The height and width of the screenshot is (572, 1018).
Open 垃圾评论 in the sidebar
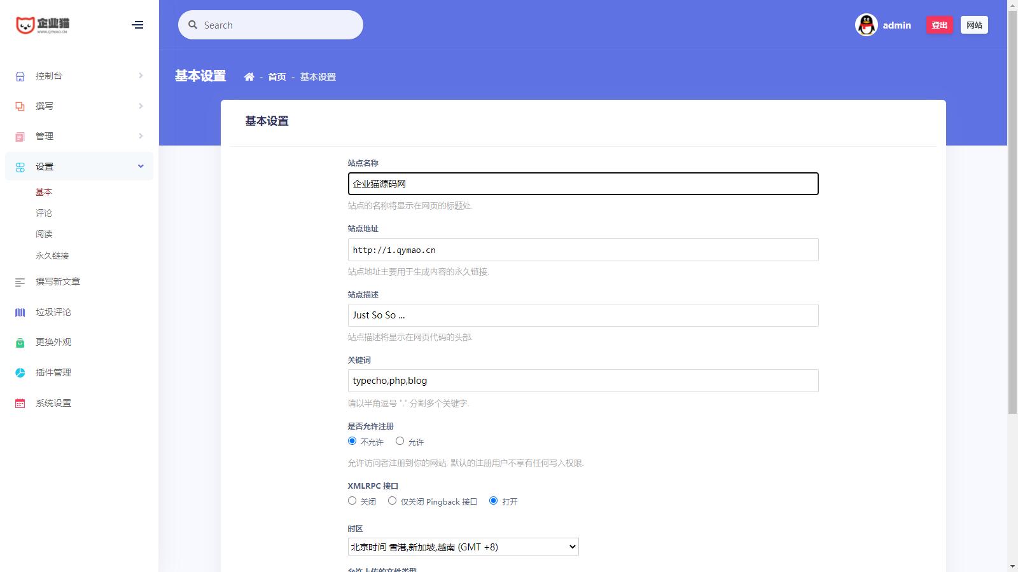[53, 312]
